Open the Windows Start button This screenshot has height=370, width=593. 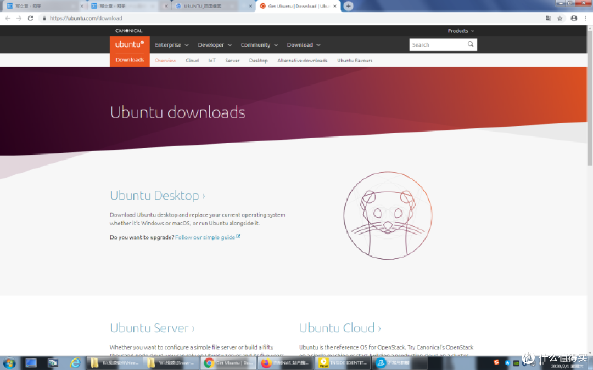click(9, 363)
